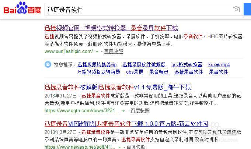The width and height of the screenshot is (251, 149).
Task: Open 百度快照 for qqtn.com result
Action: pyautogui.click(x=140, y=111)
